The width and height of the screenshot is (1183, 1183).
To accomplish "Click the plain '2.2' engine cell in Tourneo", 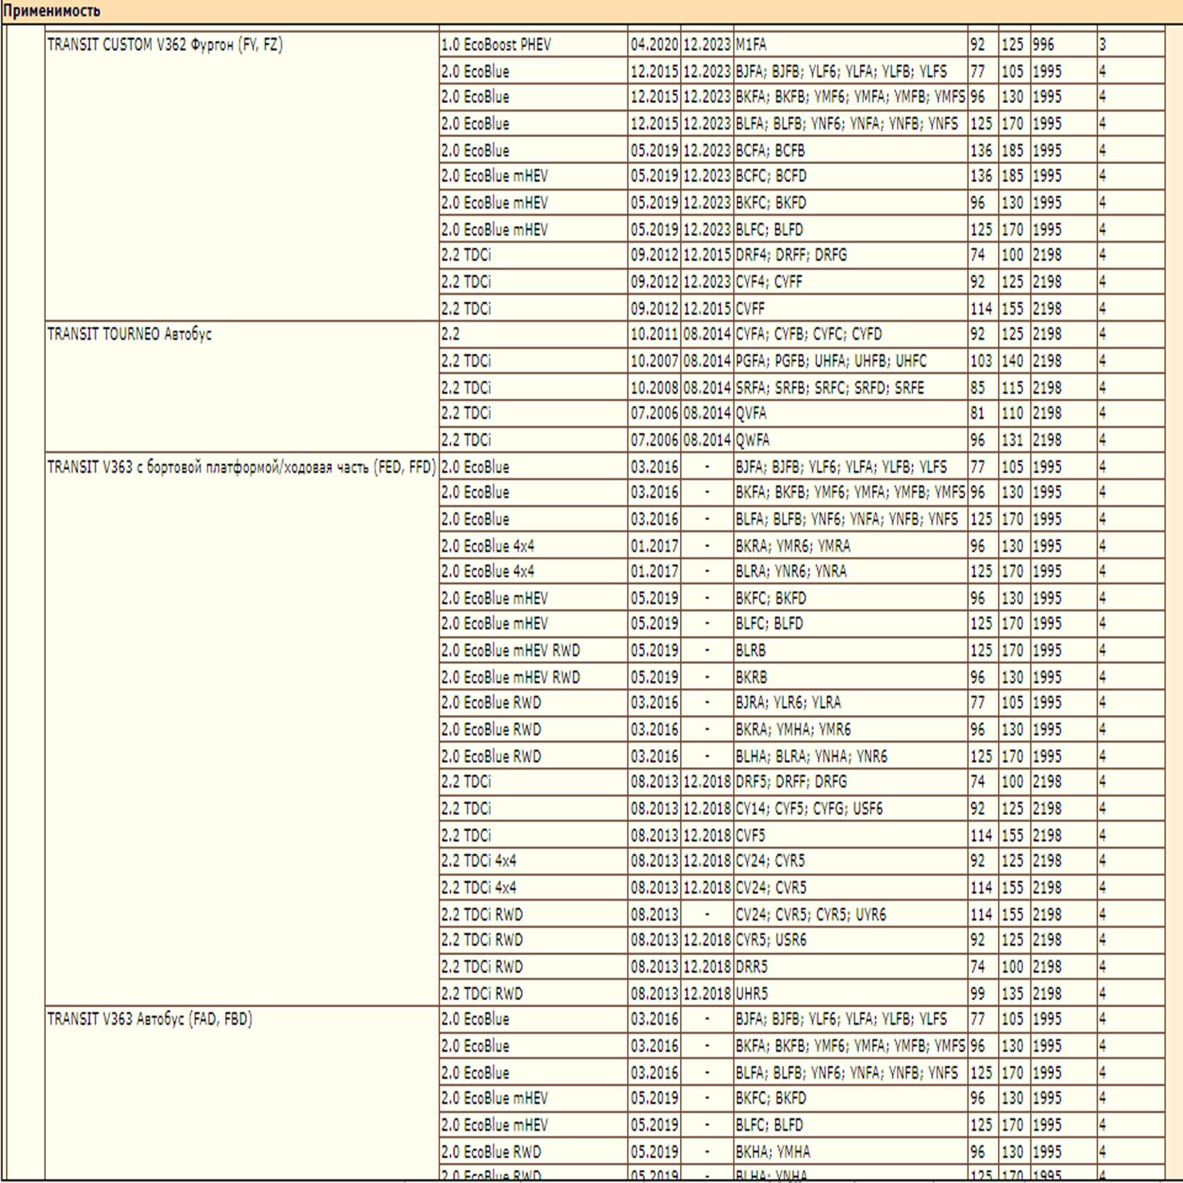I will point(534,335).
